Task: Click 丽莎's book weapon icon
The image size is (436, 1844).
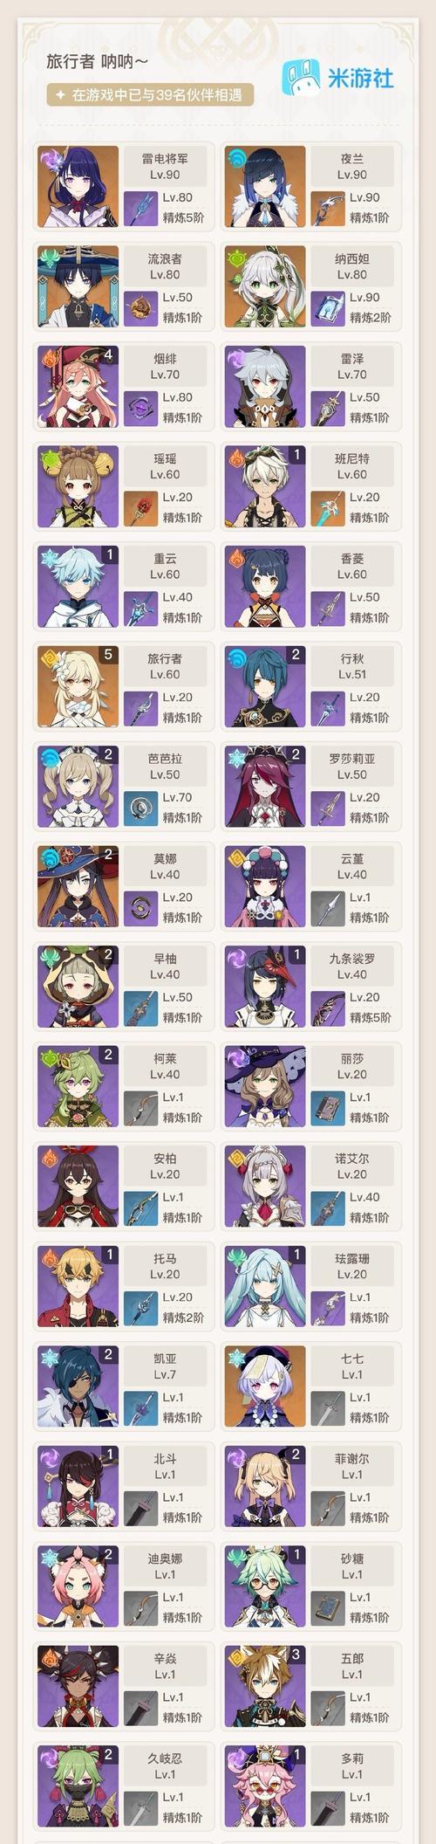Action: pos(328,1107)
